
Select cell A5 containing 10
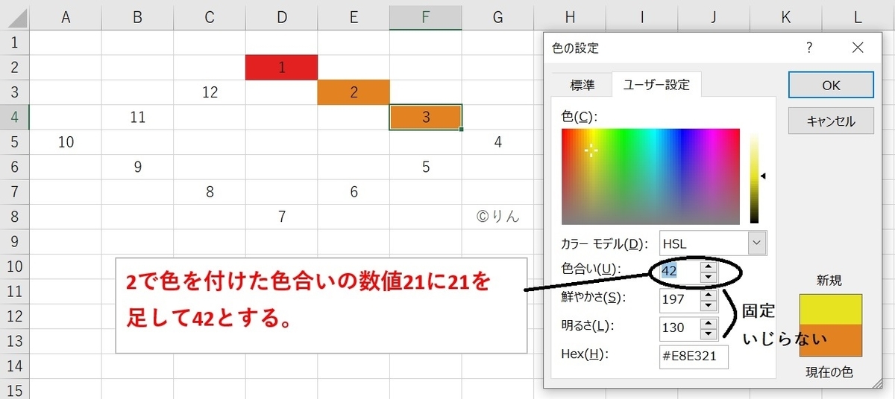66,142
